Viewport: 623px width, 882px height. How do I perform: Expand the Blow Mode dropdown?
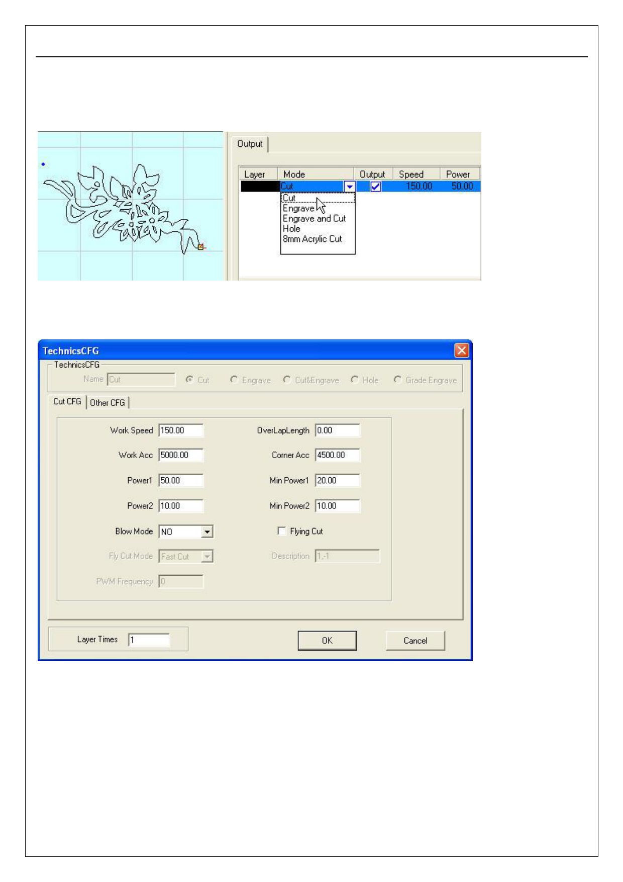click(207, 532)
